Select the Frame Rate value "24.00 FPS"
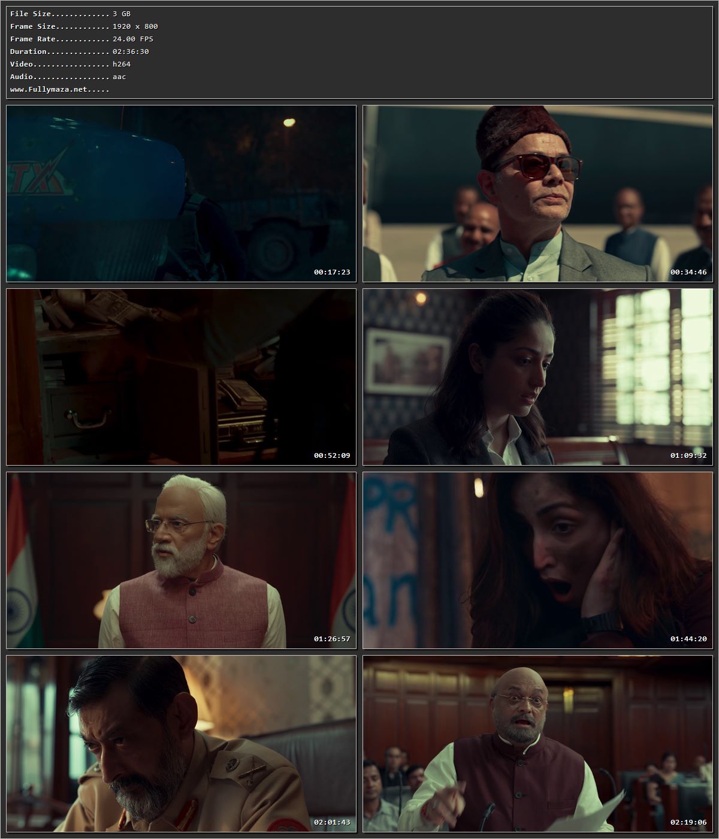This screenshot has height=839, width=719. pyautogui.click(x=133, y=39)
